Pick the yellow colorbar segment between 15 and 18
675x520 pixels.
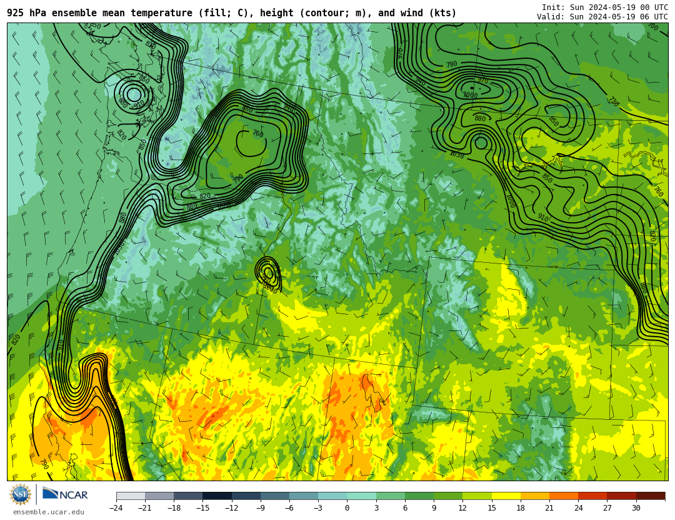tap(506, 496)
